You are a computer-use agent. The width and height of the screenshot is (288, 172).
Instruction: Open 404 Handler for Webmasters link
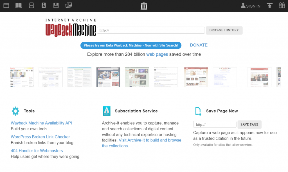pyautogui.click(x=37, y=151)
